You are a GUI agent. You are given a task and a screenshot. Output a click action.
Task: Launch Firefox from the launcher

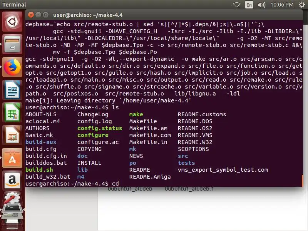point(12,67)
